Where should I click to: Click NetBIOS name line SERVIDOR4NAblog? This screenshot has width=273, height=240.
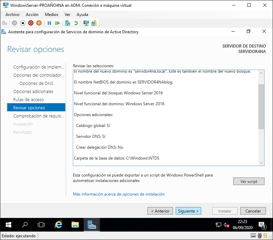(x=124, y=82)
